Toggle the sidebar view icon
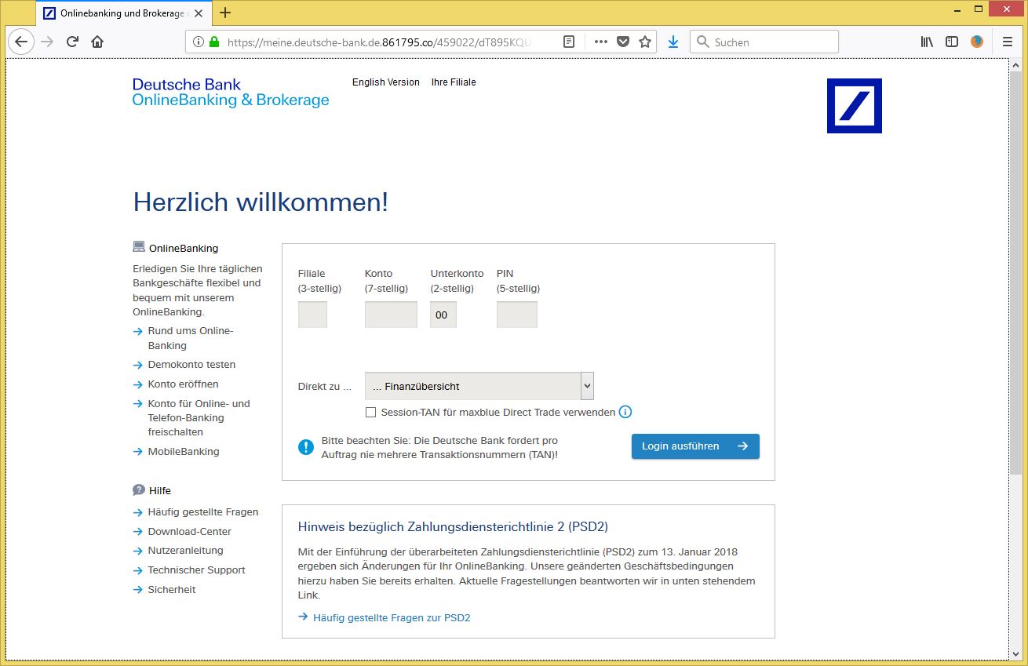This screenshot has height=666, width=1028. pyautogui.click(x=952, y=42)
